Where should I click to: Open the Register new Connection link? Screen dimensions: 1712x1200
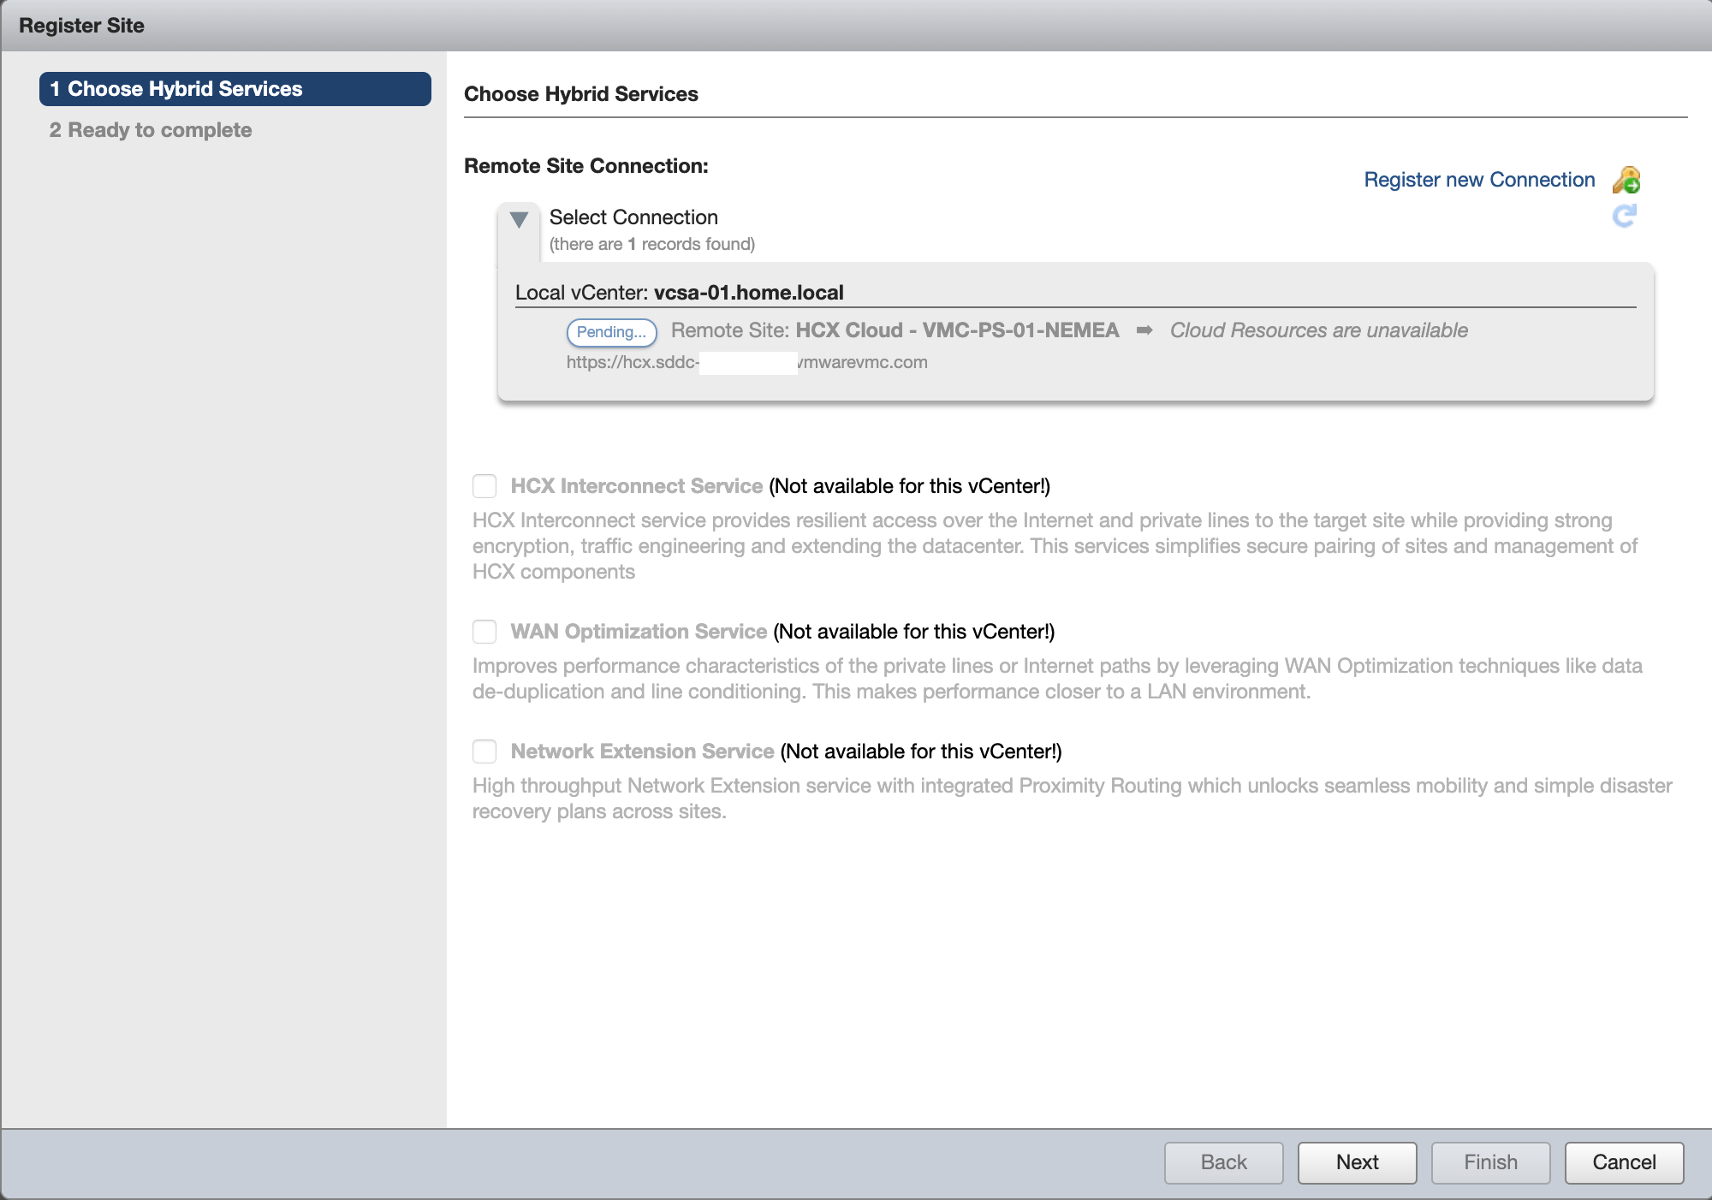(x=1479, y=180)
